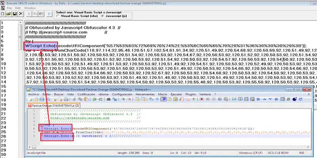Click Zoom in icon in Notepad++ toolbar
317x158 pixels.
pyautogui.click(x=123, y=99)
